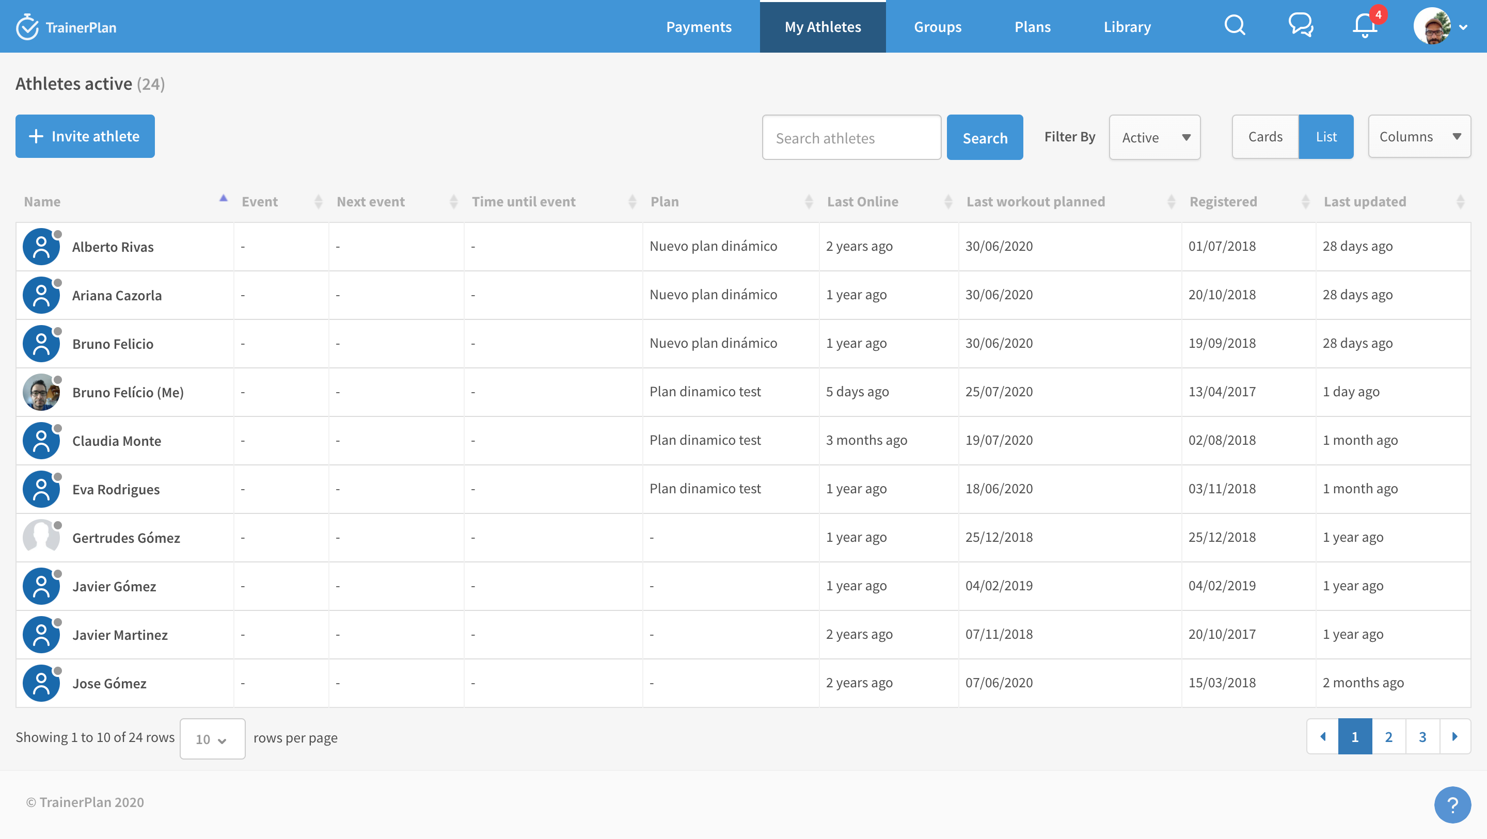The height and width of the screenshot is (839, 1487).
Task: Switch to List view
Action: click(1326, 137)
